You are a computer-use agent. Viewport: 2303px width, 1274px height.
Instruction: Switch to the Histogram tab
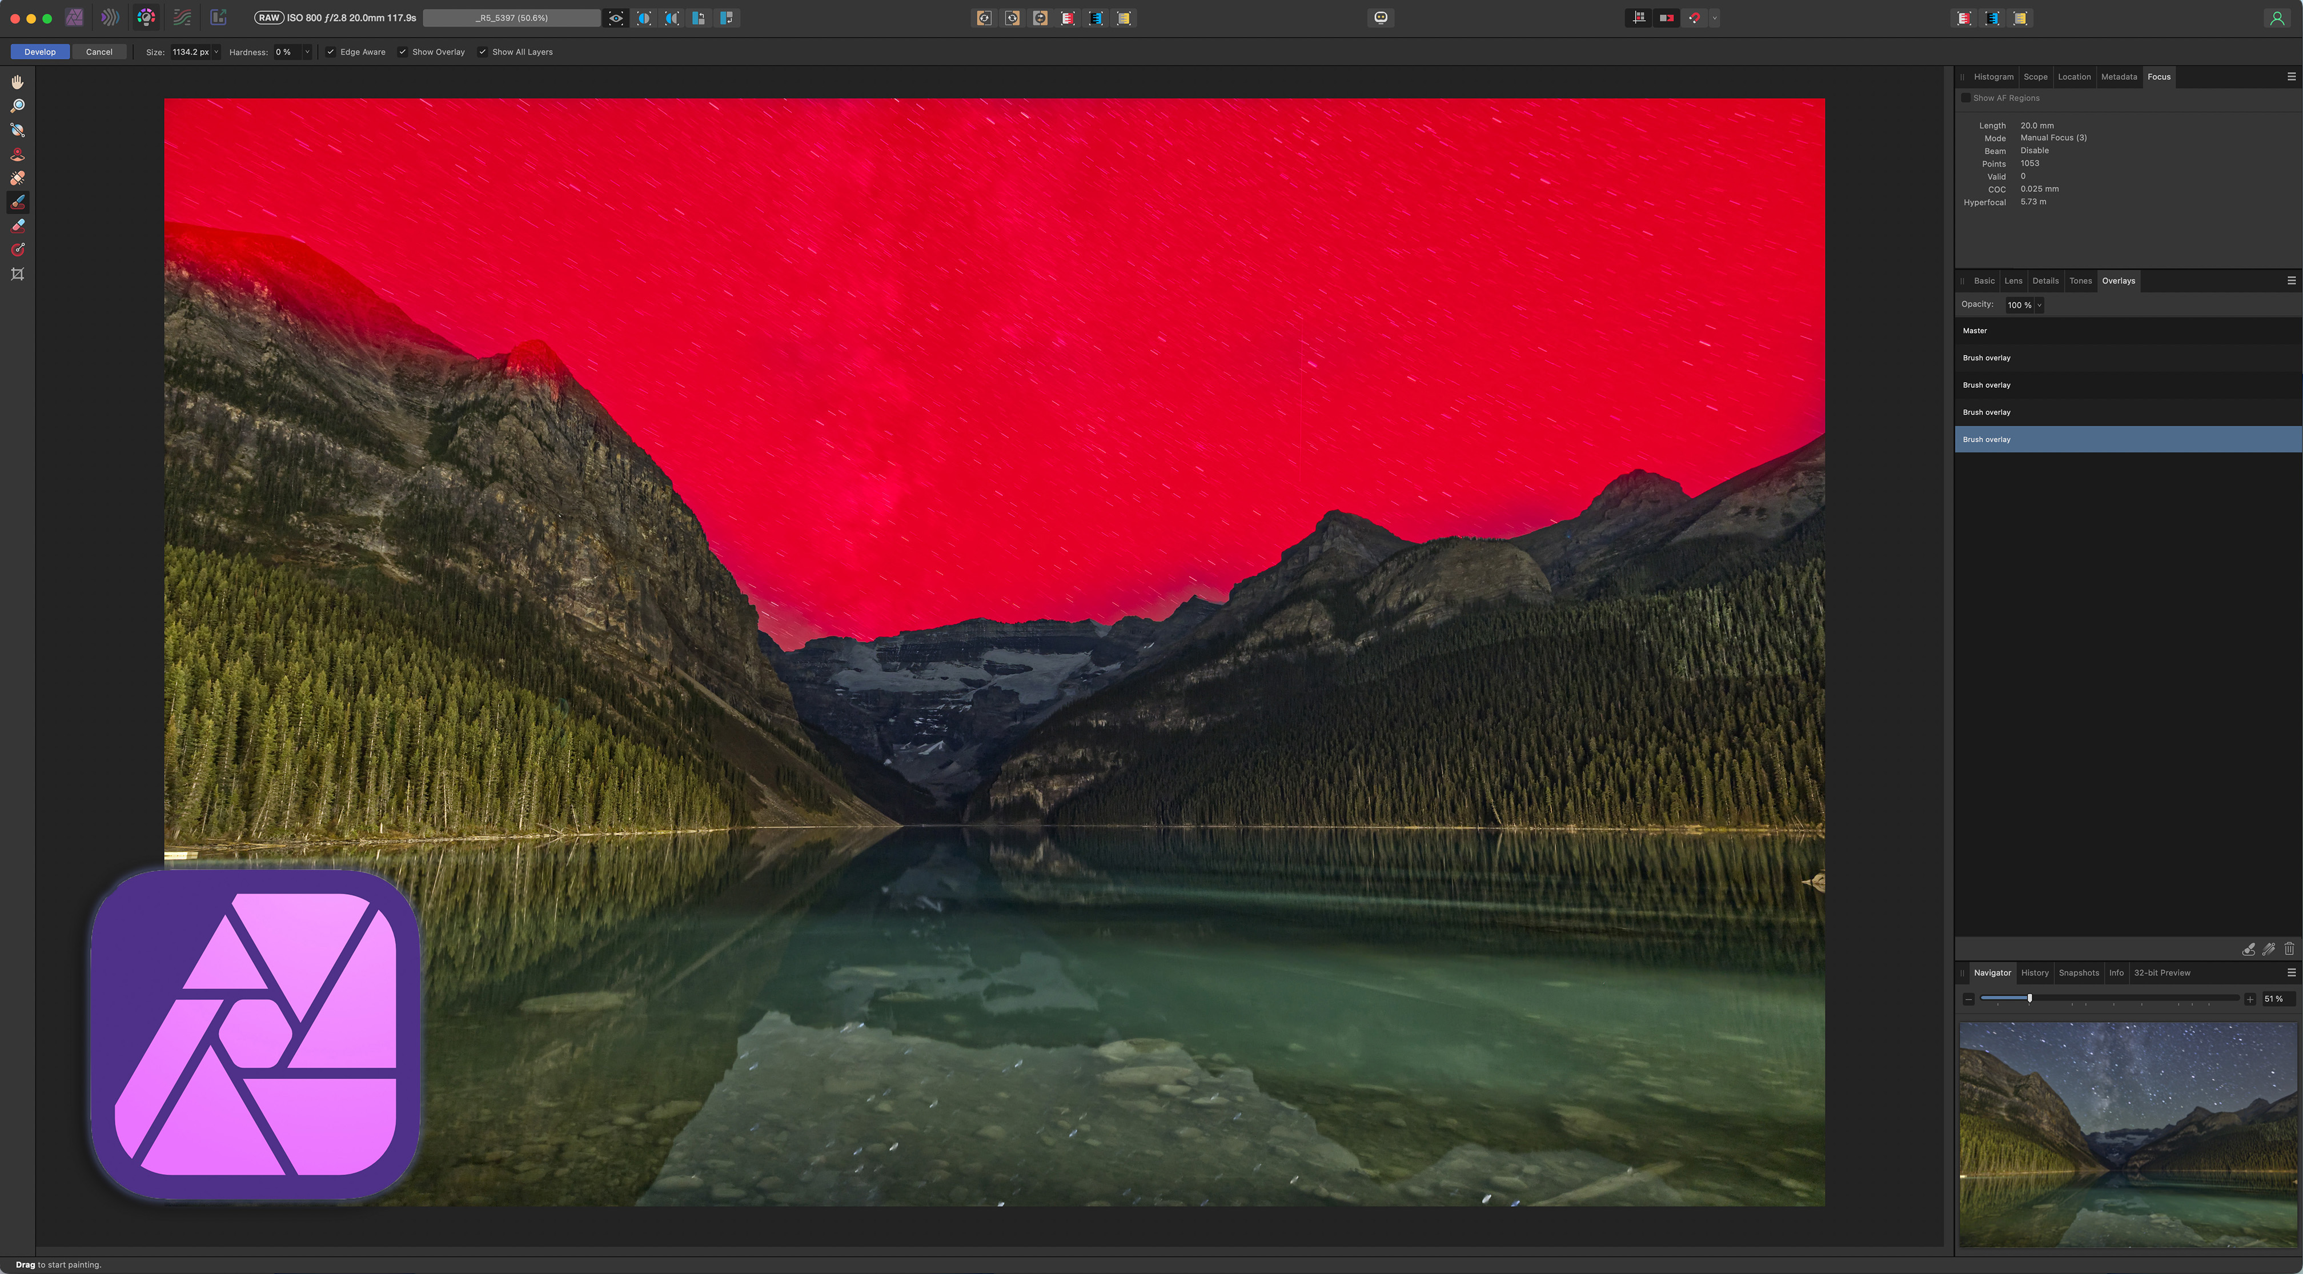click(1993, 77)
